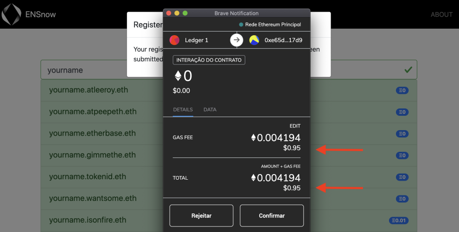Select yourname.wantsome.eth domain row
The height and width of the screenshot is (232, 459).
click(229, 199)
